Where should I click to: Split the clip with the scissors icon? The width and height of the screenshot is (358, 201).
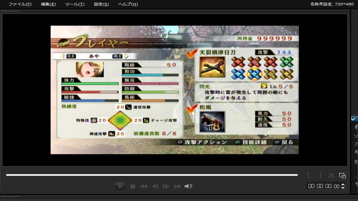pos(331,175)
